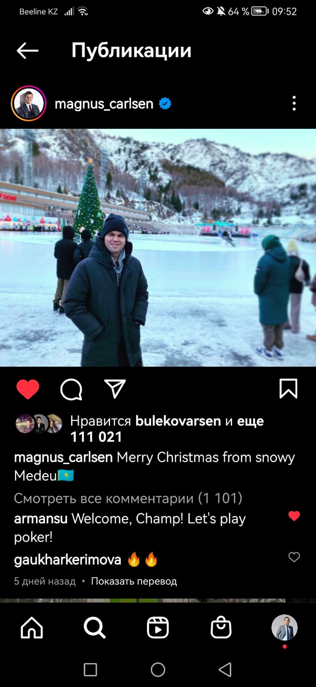Open the magnus_carlsen username in the header
Image resolution: width=316 pixels, height=687 pixels.
(104, 103)
